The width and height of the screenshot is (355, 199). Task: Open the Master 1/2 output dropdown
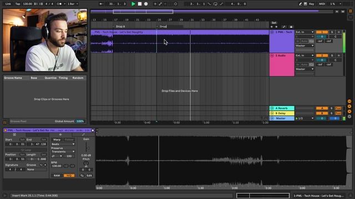pos(305,118)
